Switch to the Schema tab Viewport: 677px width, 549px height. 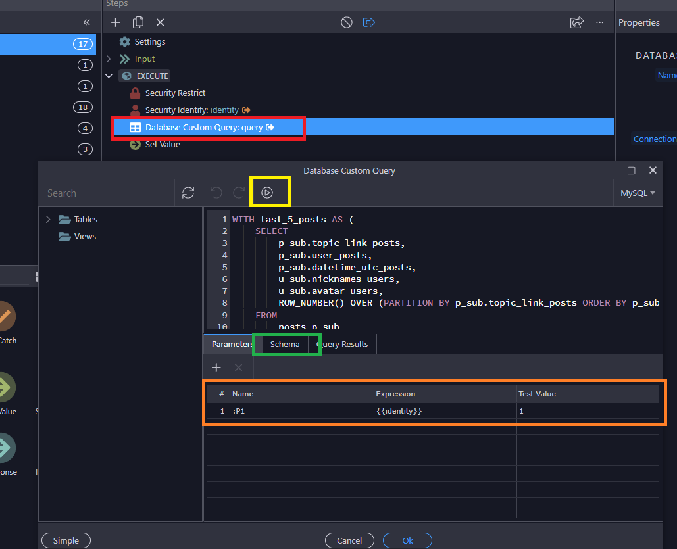284,345
